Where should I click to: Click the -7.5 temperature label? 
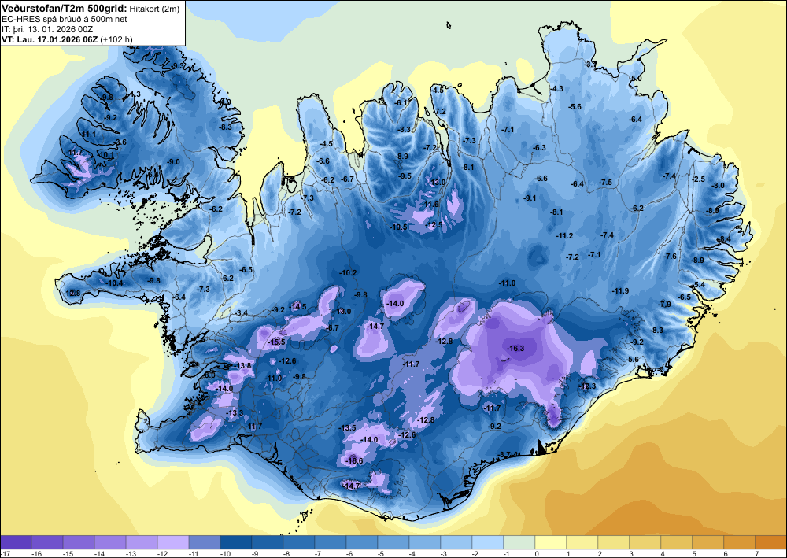(606, 183)
